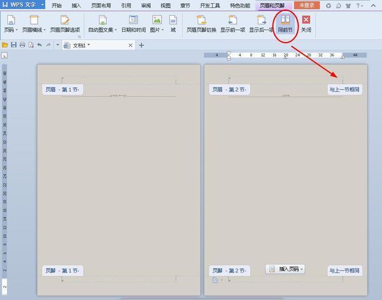This screenshot has height=300, width=382.
Task: Insert 日期和时间 date and time
Action: click(134, 24)
